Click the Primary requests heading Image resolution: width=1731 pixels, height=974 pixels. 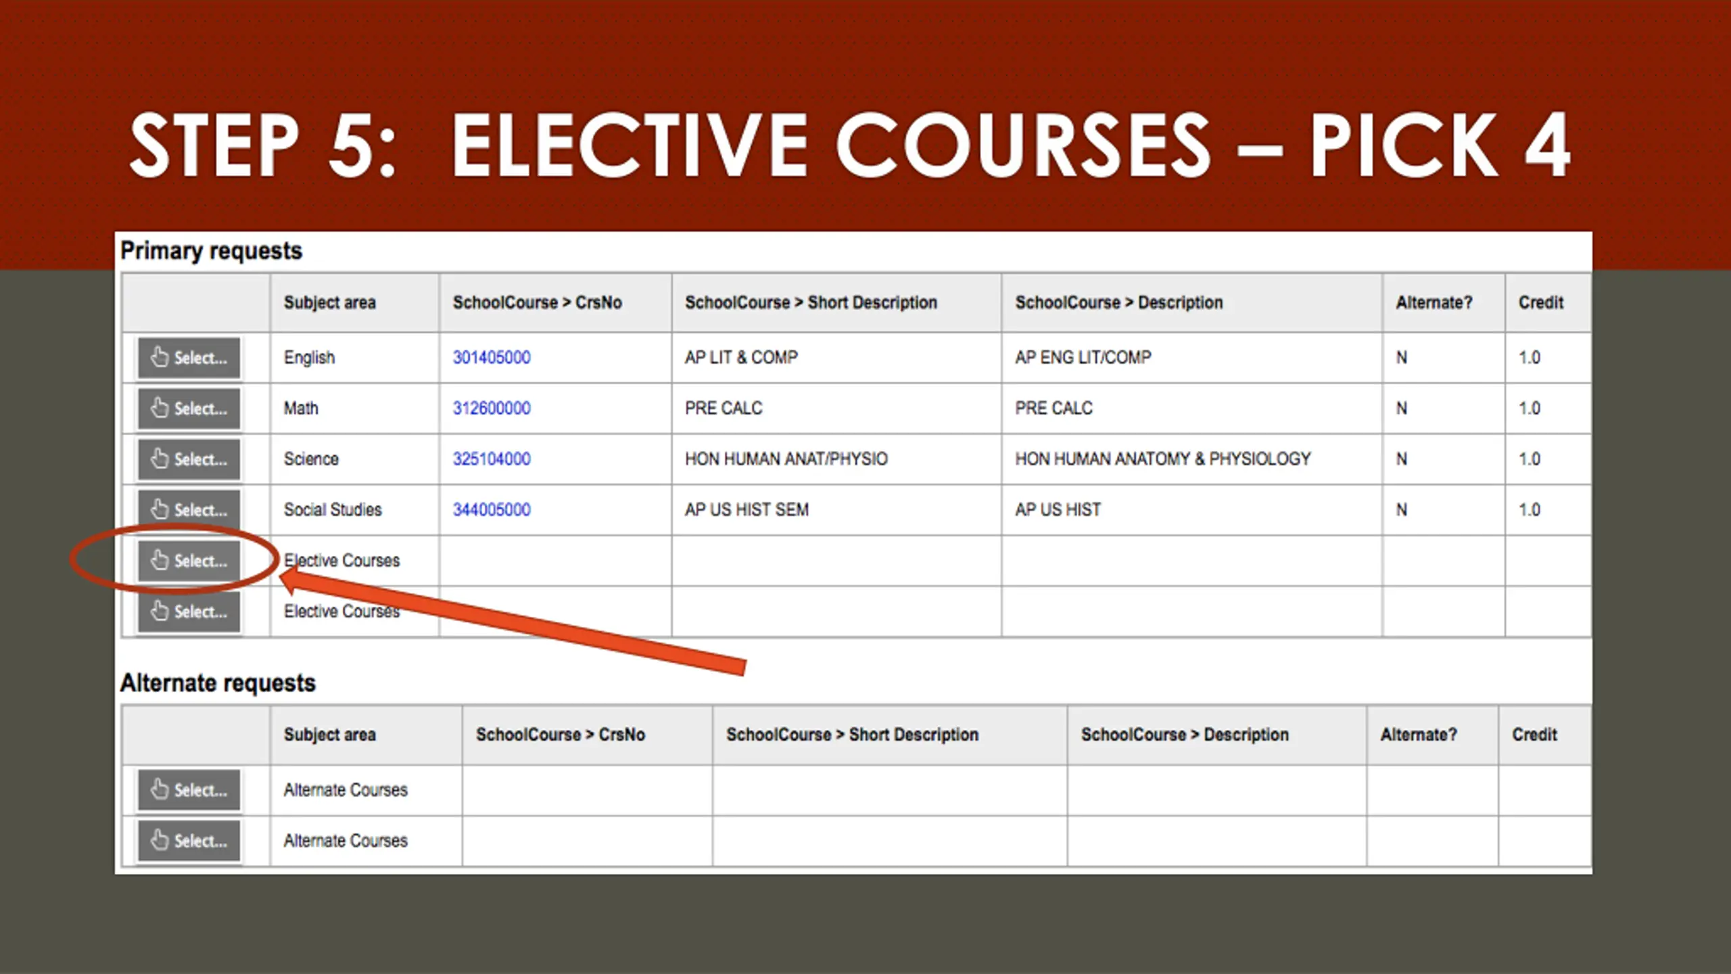(211, 251)
